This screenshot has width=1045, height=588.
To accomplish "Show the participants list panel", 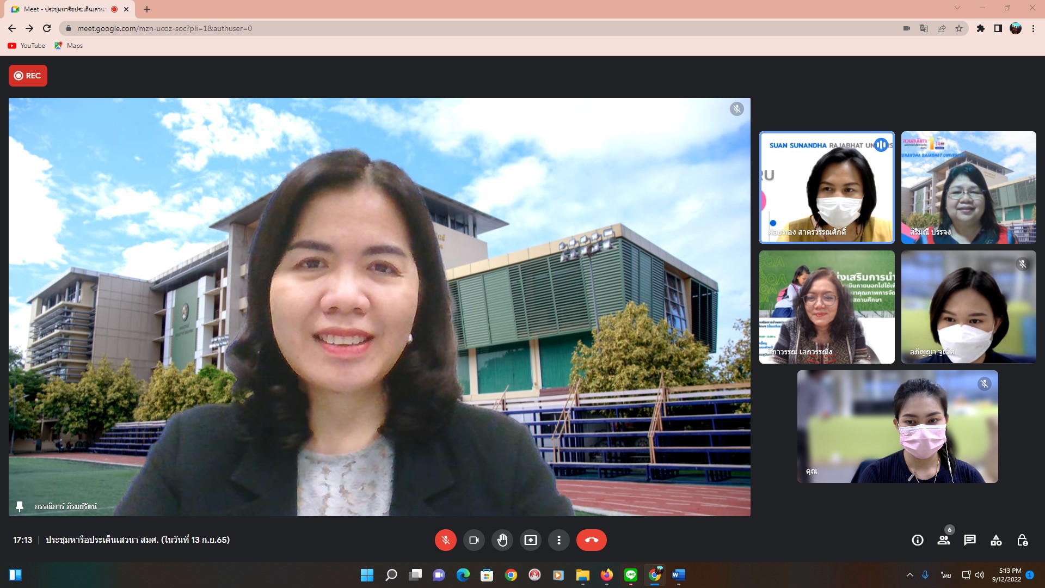I will (944, 540).
